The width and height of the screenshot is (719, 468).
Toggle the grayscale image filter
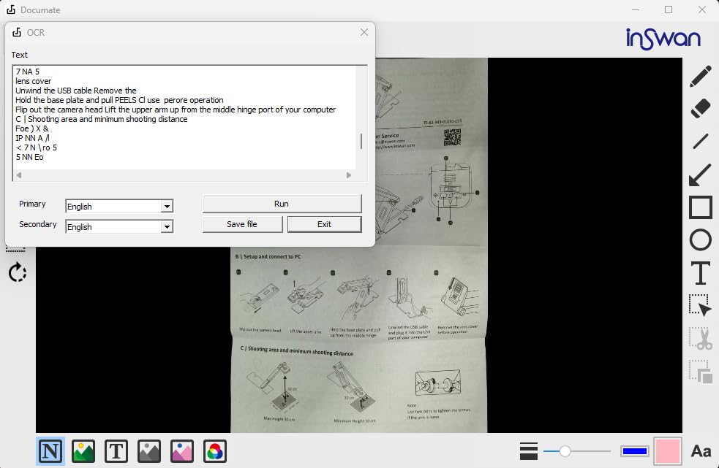[x=149, y=451]
